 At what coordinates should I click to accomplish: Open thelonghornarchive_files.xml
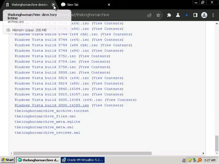point(45,116)
